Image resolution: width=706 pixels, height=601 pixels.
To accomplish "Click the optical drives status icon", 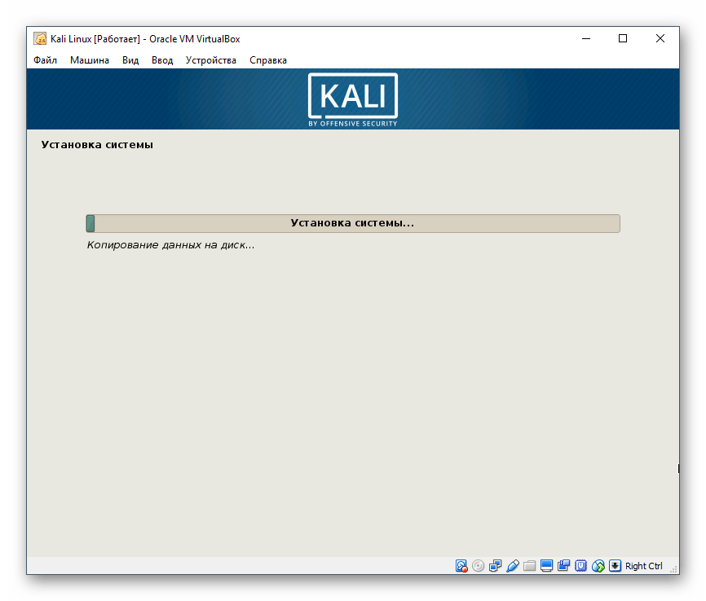I will 478,565.
